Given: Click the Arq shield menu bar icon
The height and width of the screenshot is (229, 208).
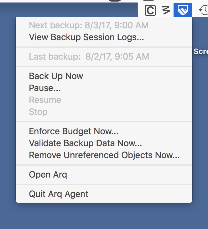Looking at the screenshot, I should 183,10.
